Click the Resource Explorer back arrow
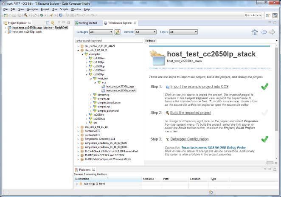This screenshot has height=197, width=281. click(x=264, y=32)
